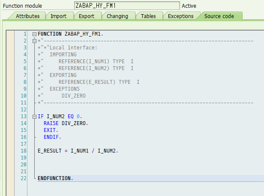Image resolution: width=264 pixels, height=196 pixels.
Task: Click the Function module name field
Action: tap(127, 6)
